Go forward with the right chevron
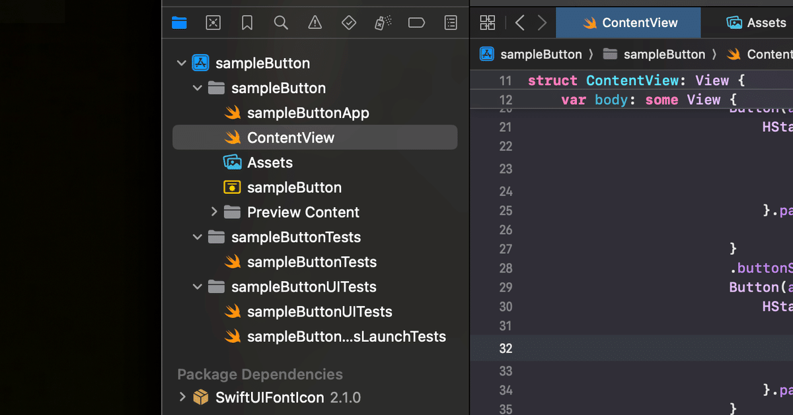Screen dimensions: 793x415 (542, 23)
